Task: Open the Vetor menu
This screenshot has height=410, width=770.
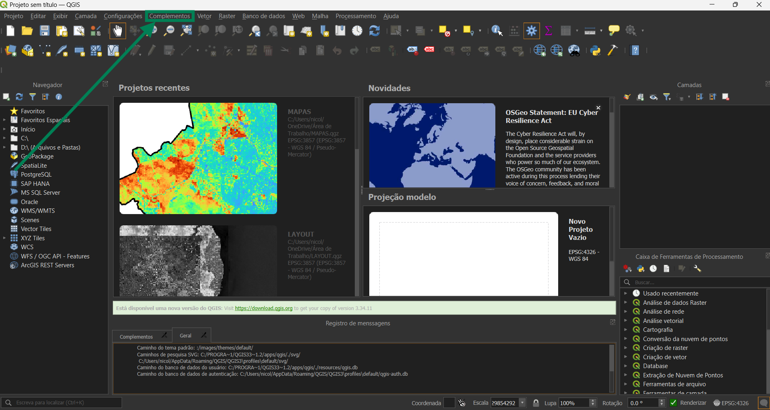Action: coord(204,16)
